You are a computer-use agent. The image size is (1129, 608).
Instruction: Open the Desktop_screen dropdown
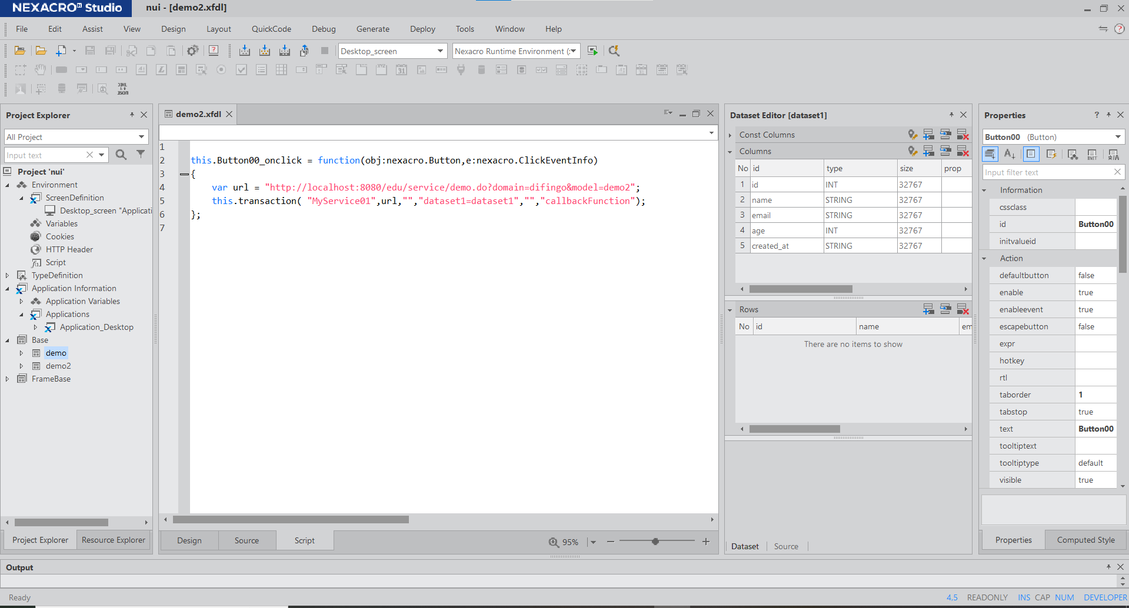pyautogui.click(x=439, y=51)
